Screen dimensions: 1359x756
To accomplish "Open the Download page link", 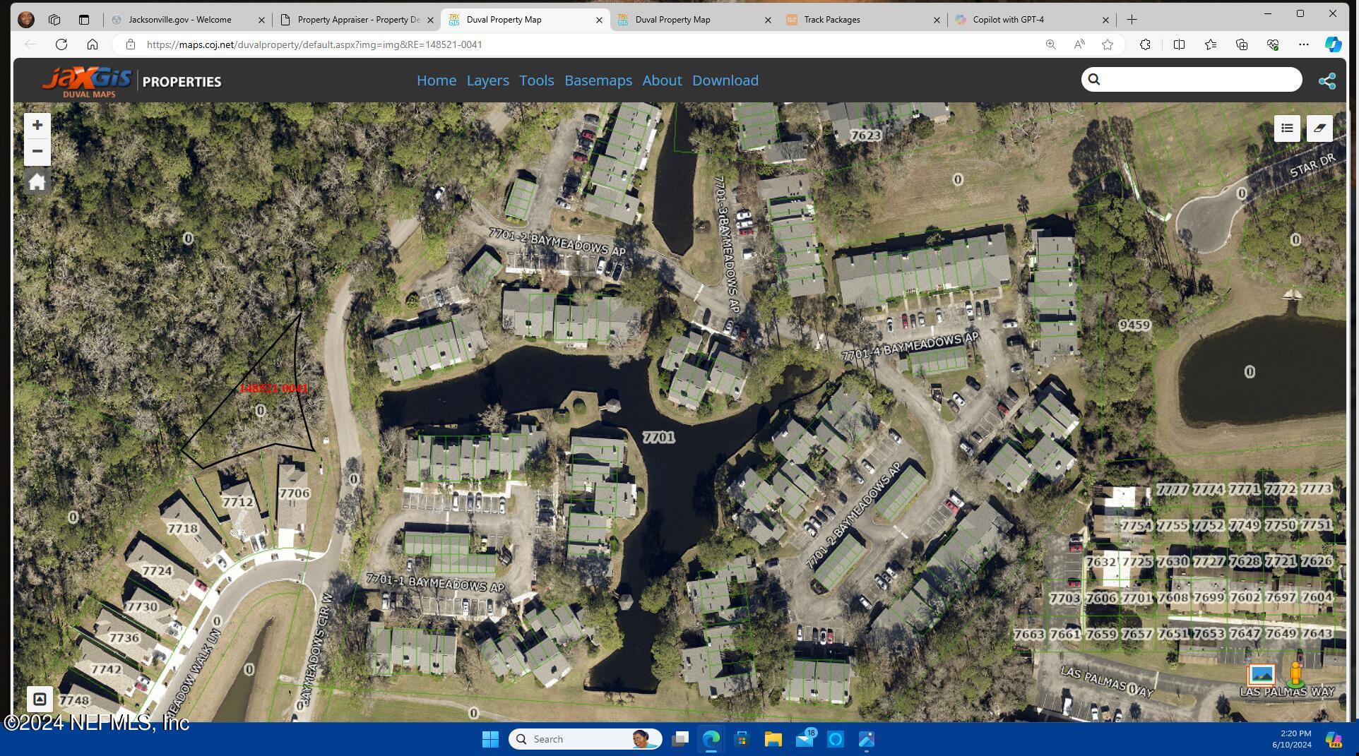I will 725,80.
